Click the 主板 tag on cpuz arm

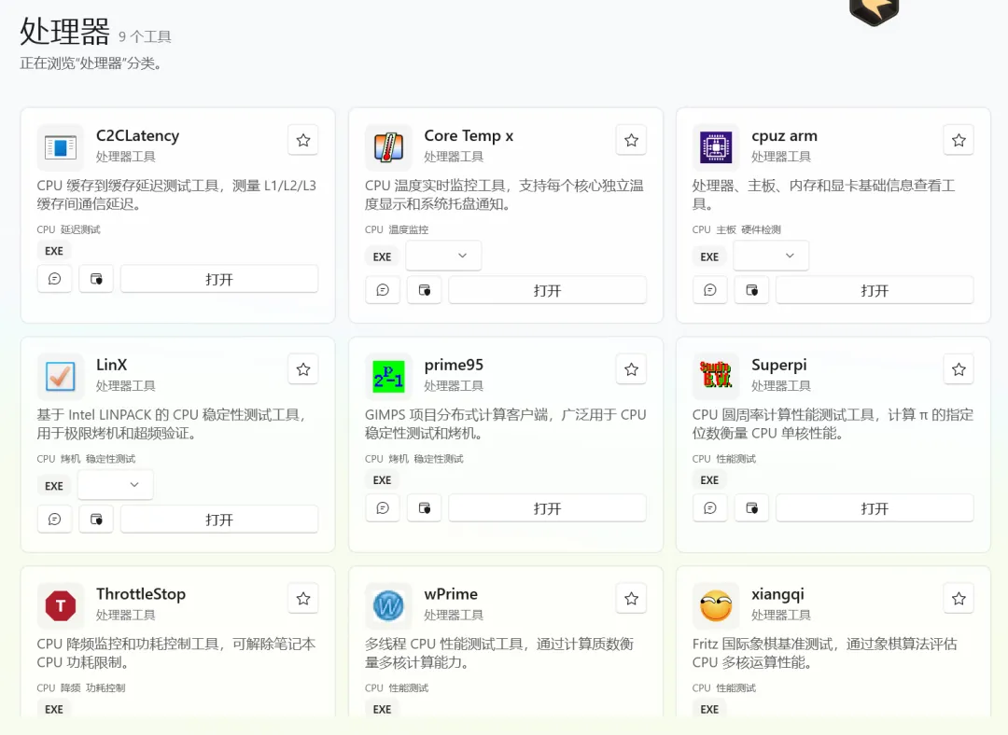726,230
